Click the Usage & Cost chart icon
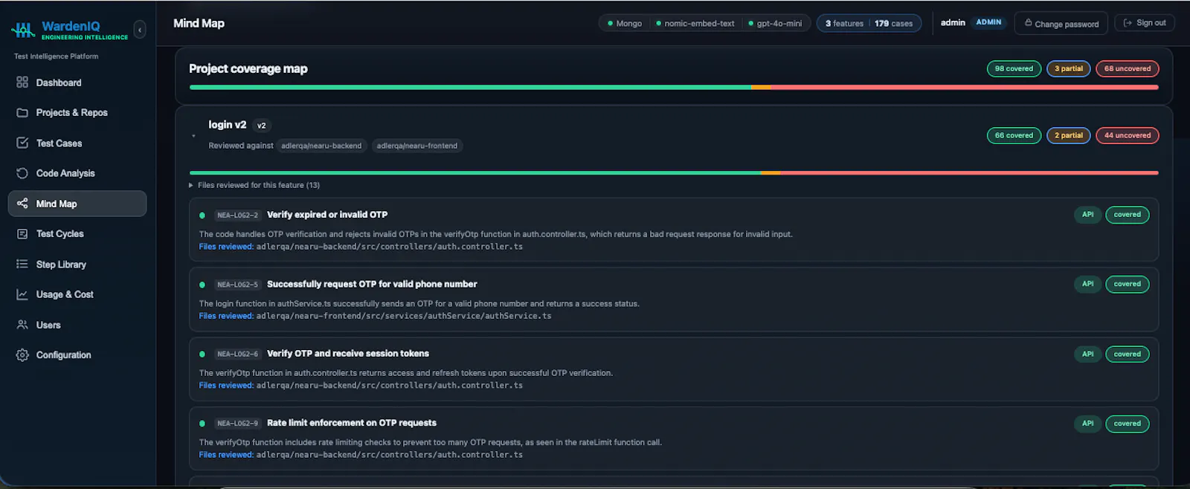1190x489 pixels. pos(22,294)
